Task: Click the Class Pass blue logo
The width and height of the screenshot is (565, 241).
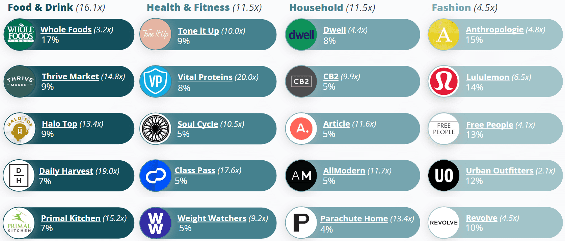Action: [156, 176]
